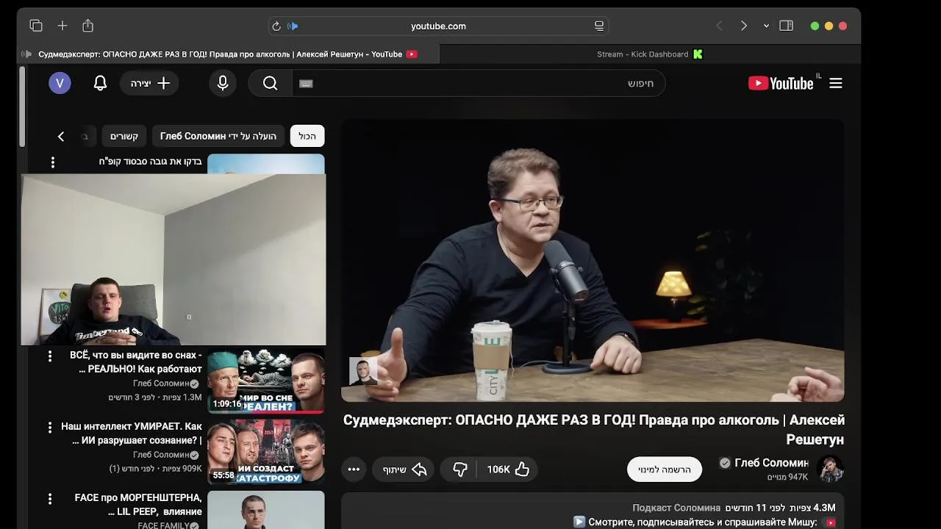Select the קשורים related chip

tap(124, 136)
